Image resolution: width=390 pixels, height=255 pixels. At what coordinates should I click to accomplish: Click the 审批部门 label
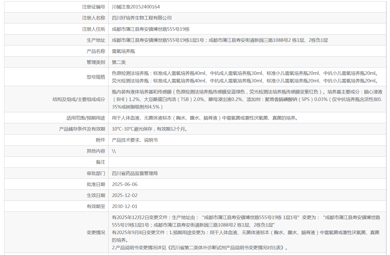point(96,173)
